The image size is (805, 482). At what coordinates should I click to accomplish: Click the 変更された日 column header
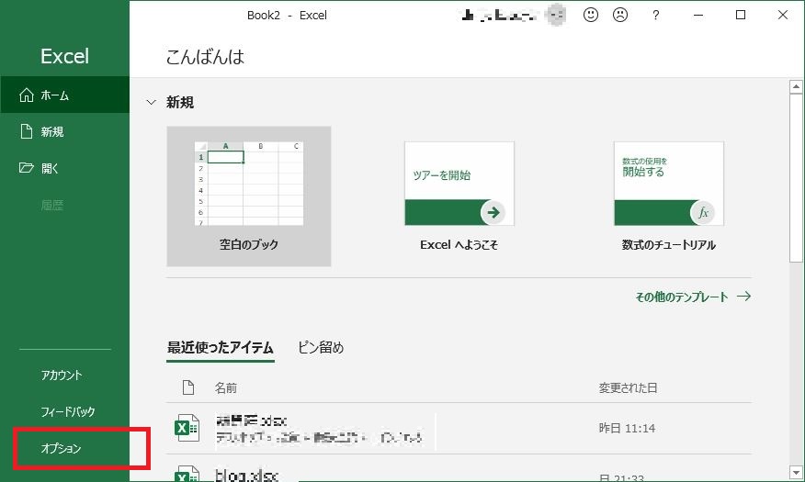(x=628, y=387)
